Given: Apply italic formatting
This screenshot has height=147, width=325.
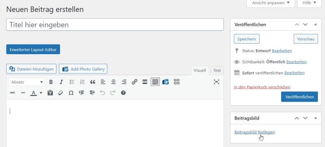Looking at the screenshot, I should click(x=61, y=82).
